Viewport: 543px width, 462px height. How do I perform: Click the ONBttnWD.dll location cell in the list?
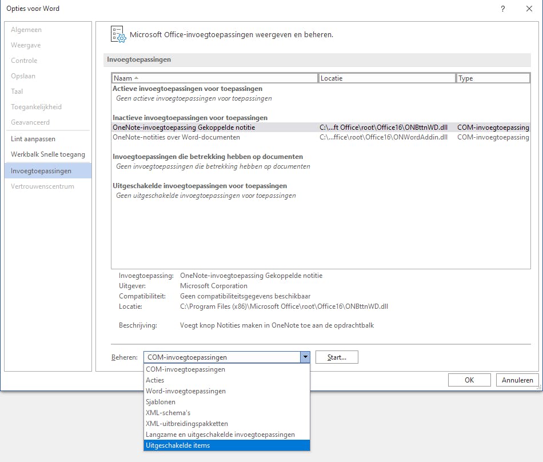point(384,128)
